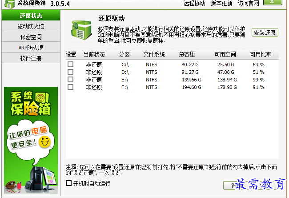Click the 138.94 G free space value

click(x=227, y=80)
